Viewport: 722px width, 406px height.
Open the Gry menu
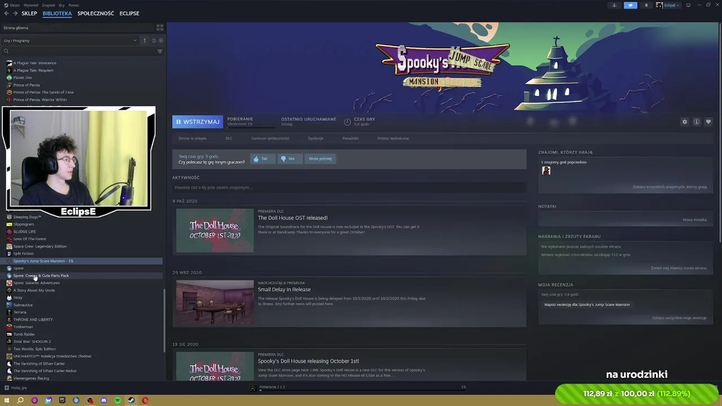[61, 5]
